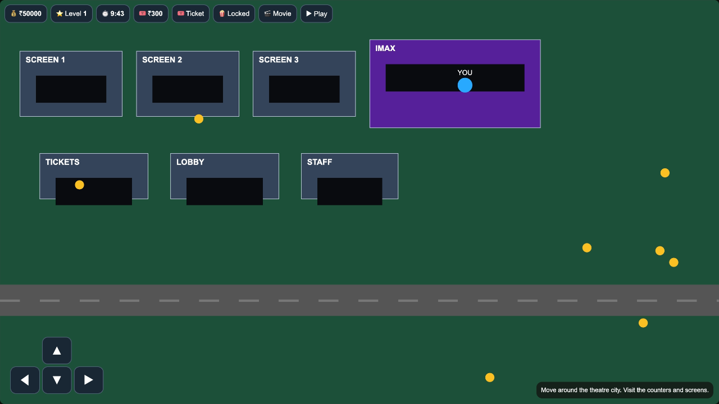
Task: Click yellow coin inside Tickets counter
Action: (x=80, y=185)
